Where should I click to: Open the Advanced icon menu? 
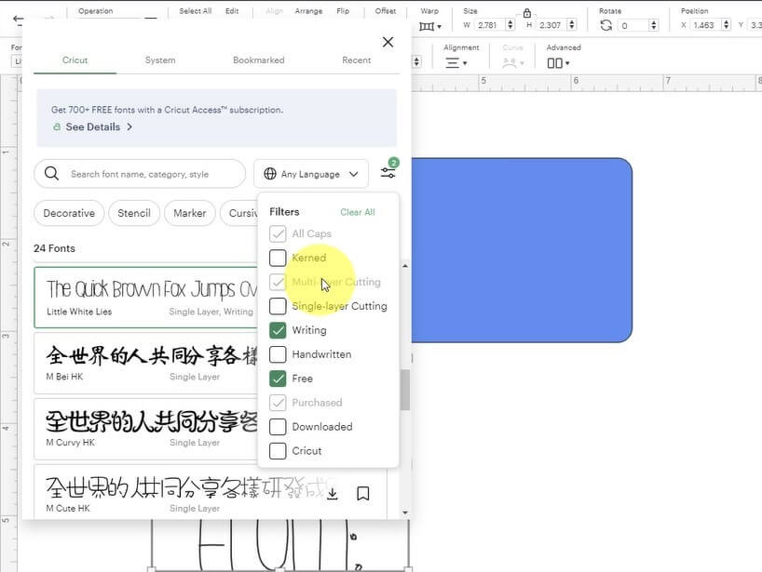click(554, 63)
